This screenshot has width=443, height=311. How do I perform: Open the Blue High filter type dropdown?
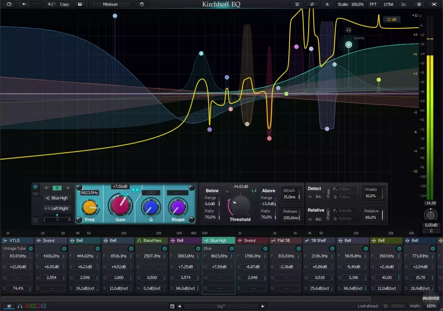[x=57, y=198]
